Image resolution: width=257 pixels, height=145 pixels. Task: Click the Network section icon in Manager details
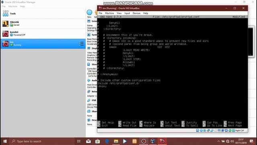pyautogui.click(x=89, y=91)
